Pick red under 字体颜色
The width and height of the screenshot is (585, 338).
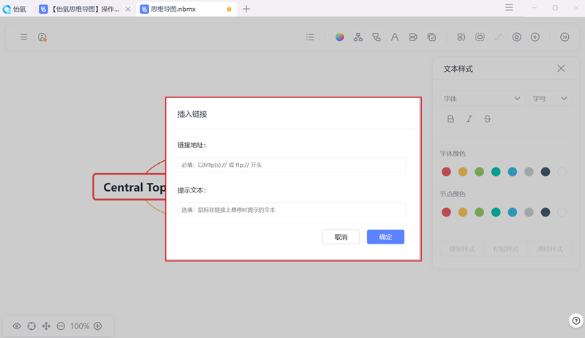click(446, 172)
